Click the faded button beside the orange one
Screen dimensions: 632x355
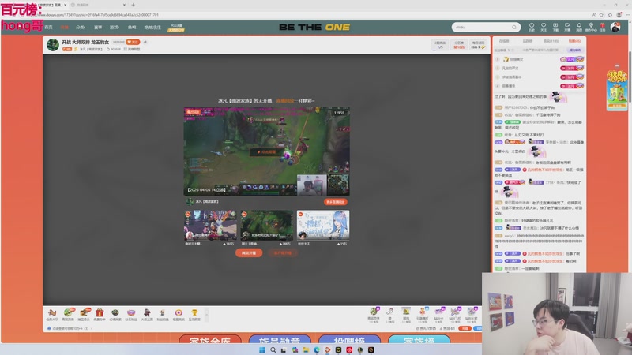(x=283, y=252)
